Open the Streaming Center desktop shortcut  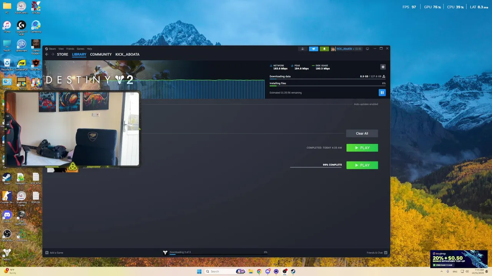coord(22,199)
